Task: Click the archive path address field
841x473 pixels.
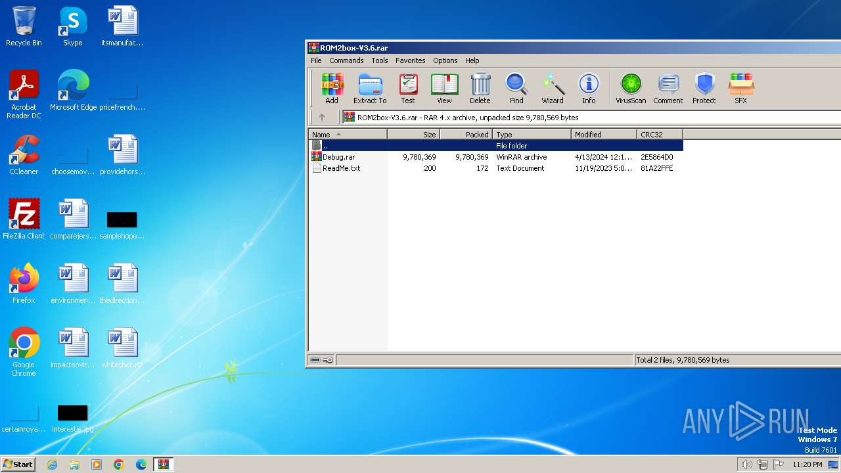Action: [x=591, y=118]
